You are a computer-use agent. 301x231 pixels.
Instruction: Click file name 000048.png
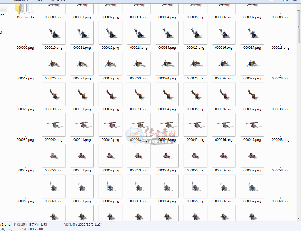click(280, 140)
